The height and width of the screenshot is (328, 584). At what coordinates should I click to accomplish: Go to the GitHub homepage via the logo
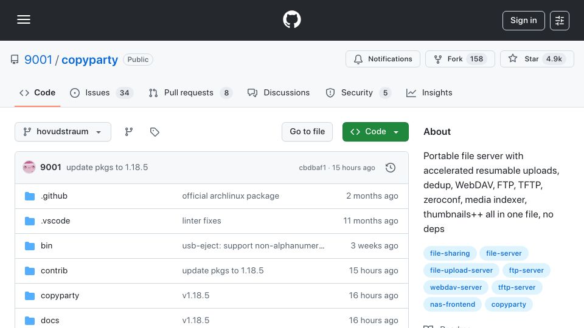click(x=291, y=19)
